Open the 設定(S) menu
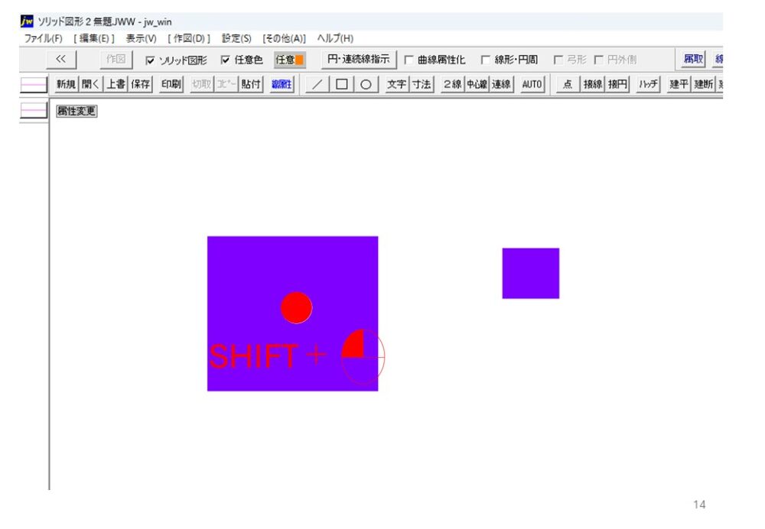 point(236,38)
